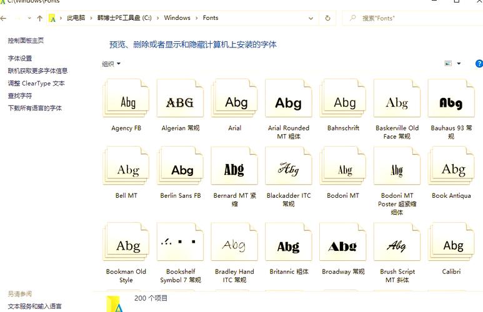Open the help question mark icon
The height and width of the screenshot is (312, 483).
tap(479, 64)
